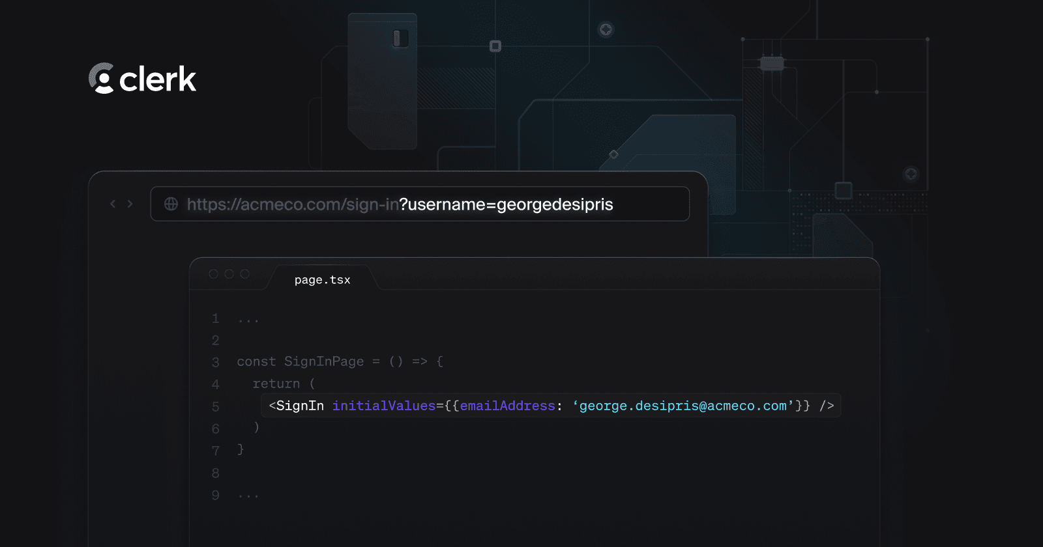Click line number 1 in gutter
Viewport: 1043px width, 547px height.
pos(215,318)
